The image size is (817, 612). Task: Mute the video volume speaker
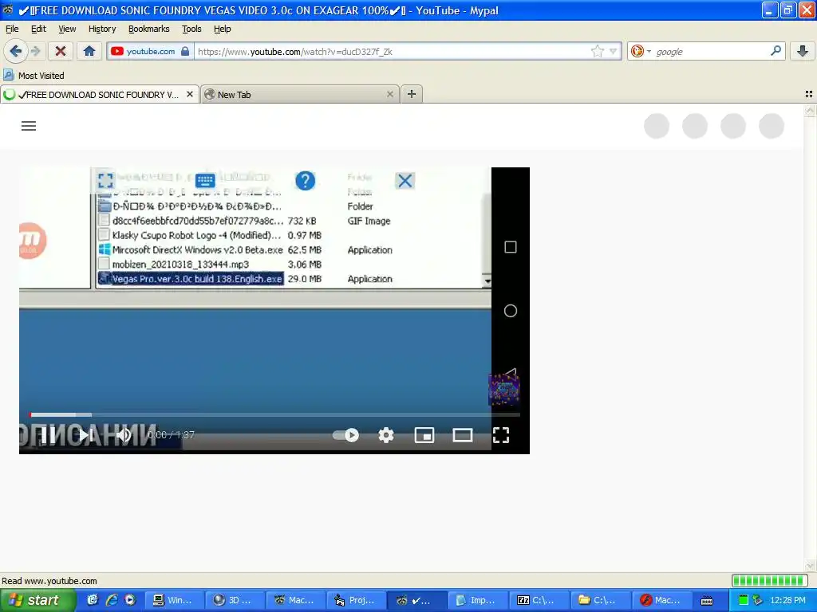click(124, 435)
